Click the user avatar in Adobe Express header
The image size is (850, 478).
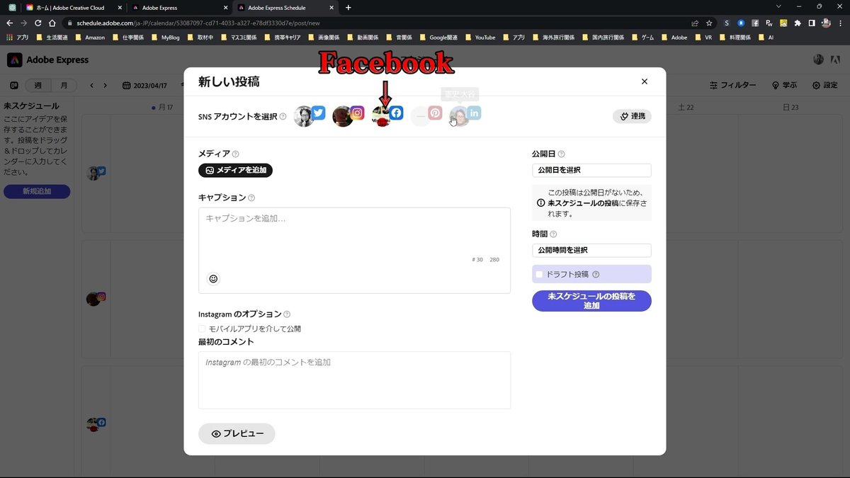(x=818, y=59)
